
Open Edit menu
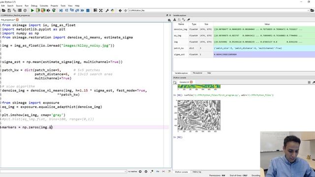click(x=3, y=6)
